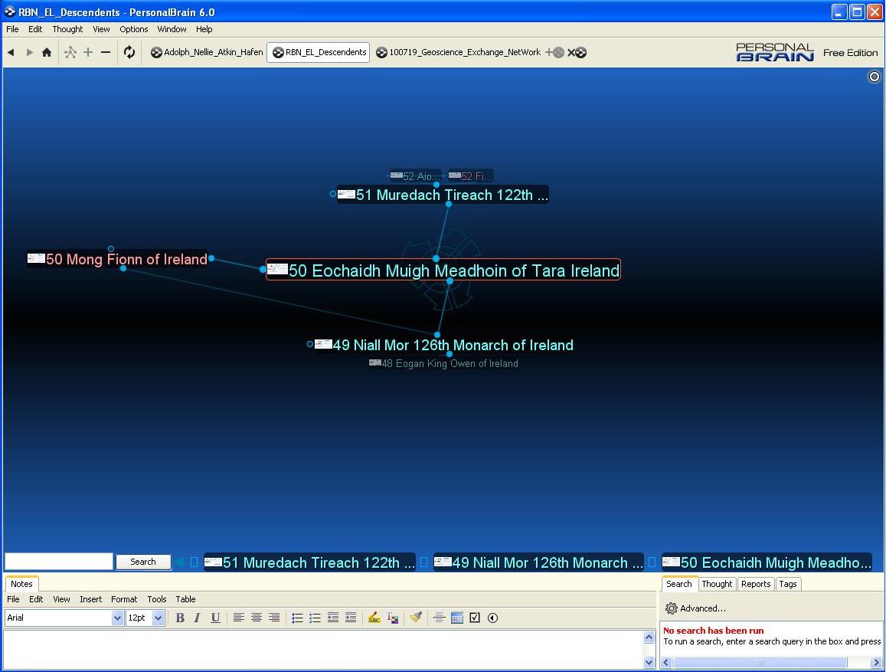Click the clear formatting brush icon
Viewport: 886px width, 672px height.
(416, 618)
